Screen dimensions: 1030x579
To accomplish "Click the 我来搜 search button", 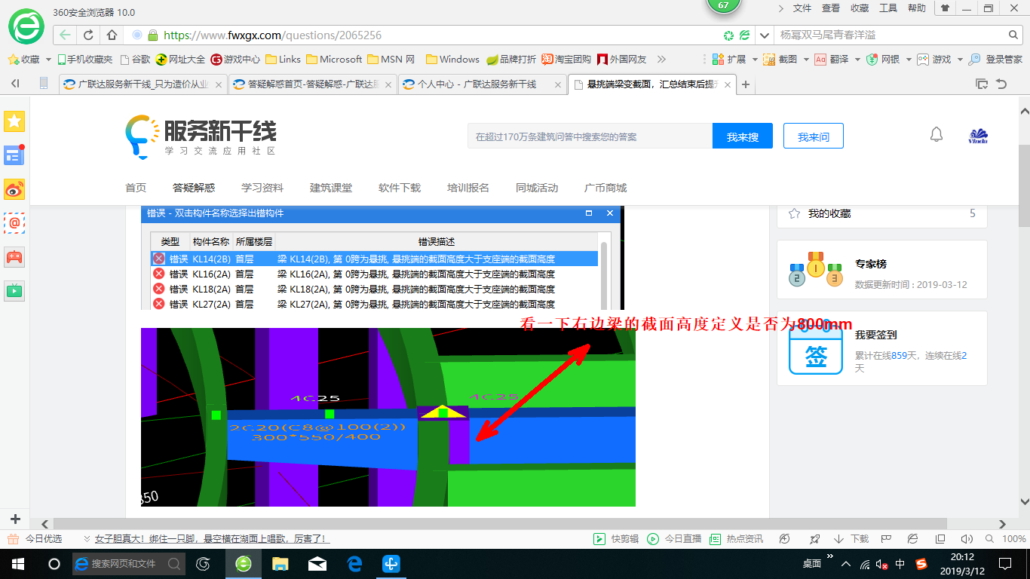I will pyautogui.click(x=743, y=136).
